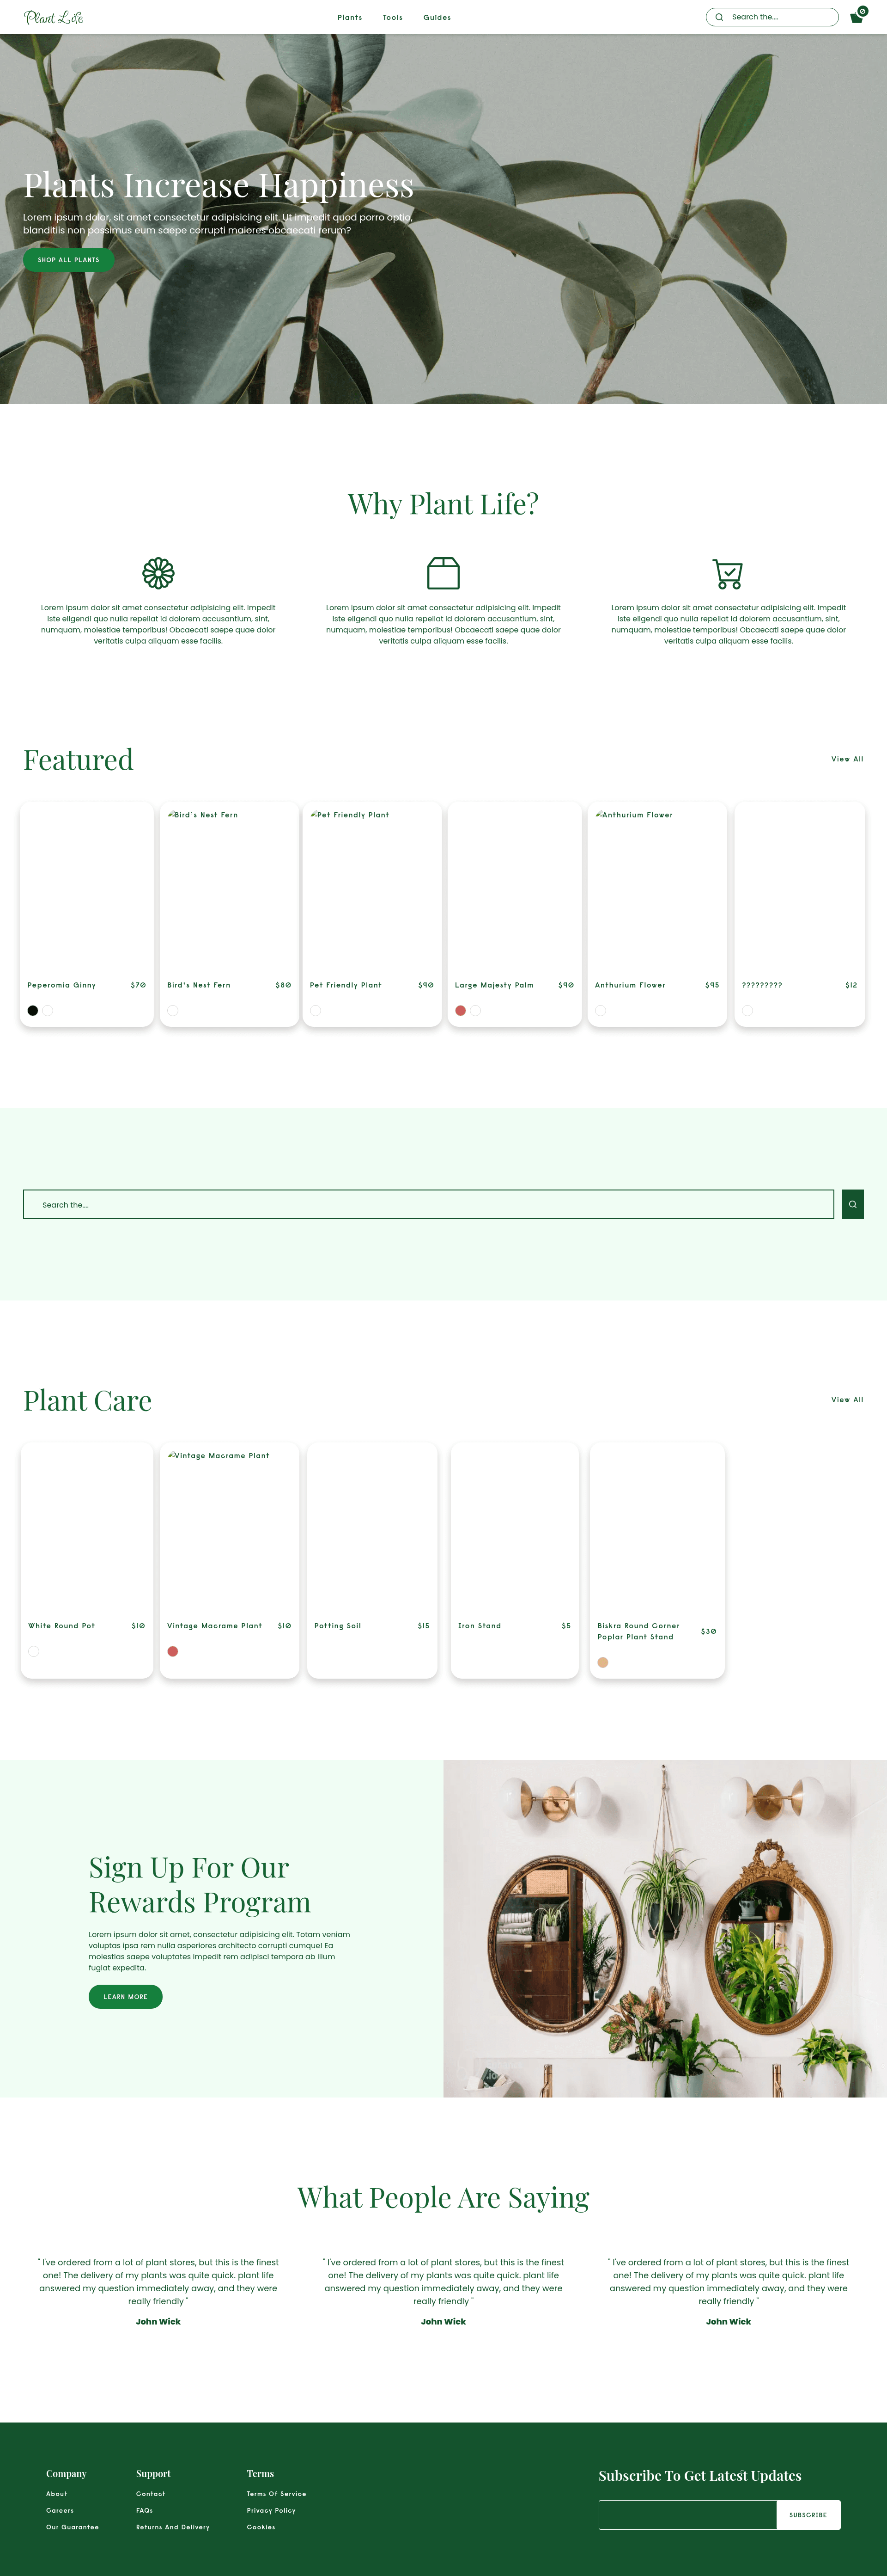Click View All next to Featured

click(847, 759)
